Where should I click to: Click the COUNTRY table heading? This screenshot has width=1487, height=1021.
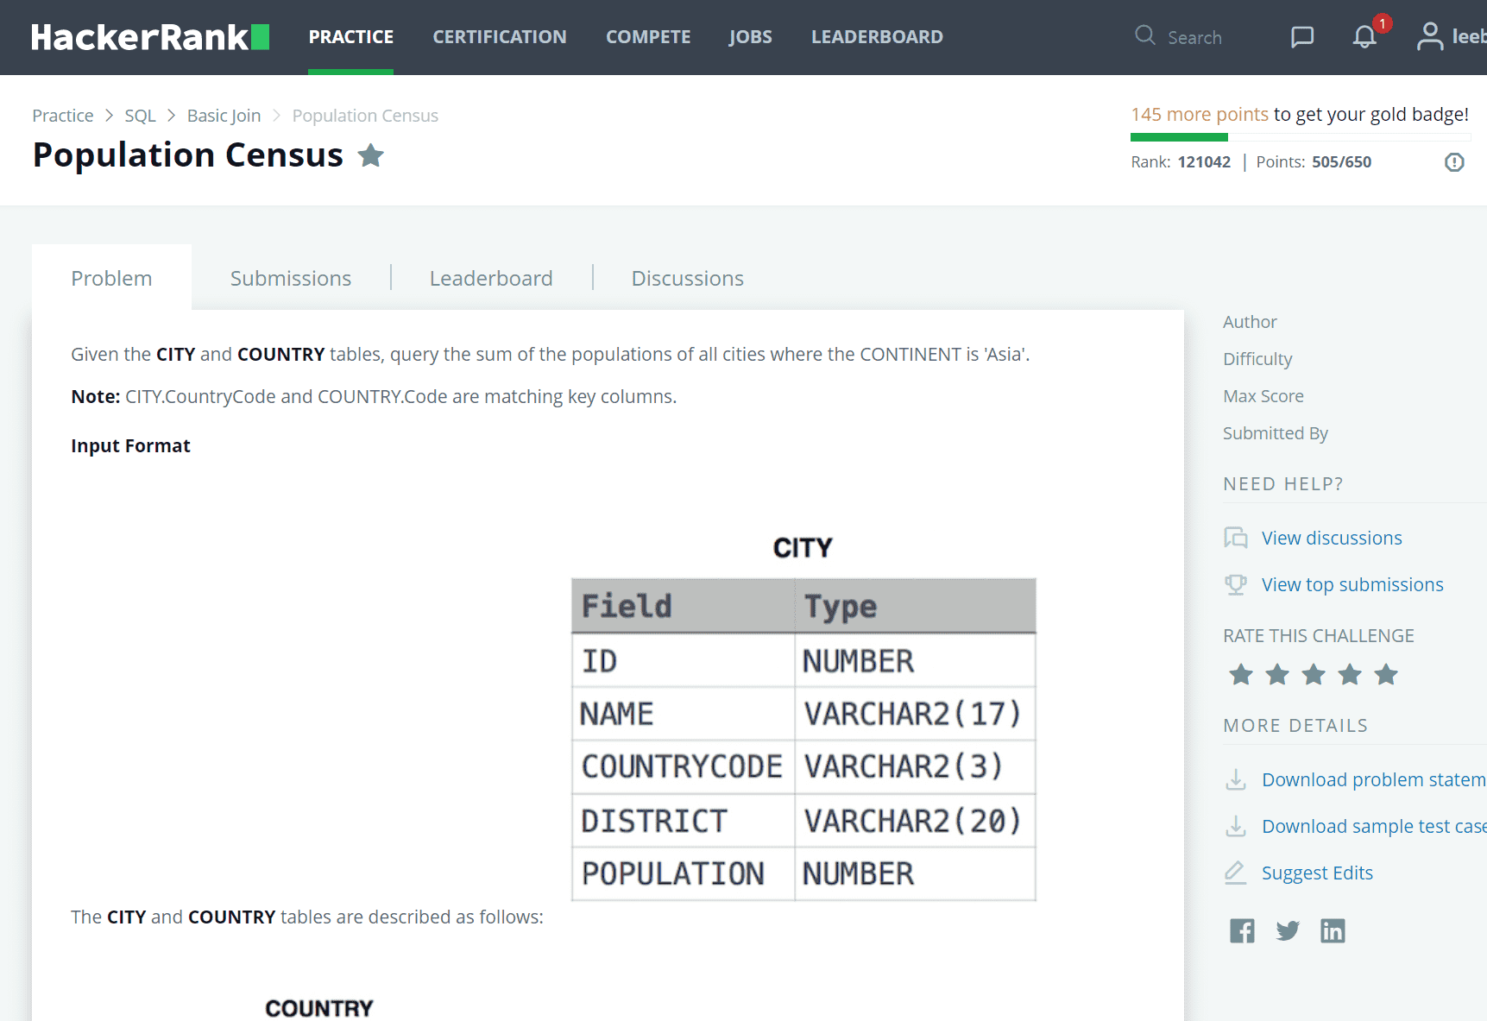(319, 1008)
